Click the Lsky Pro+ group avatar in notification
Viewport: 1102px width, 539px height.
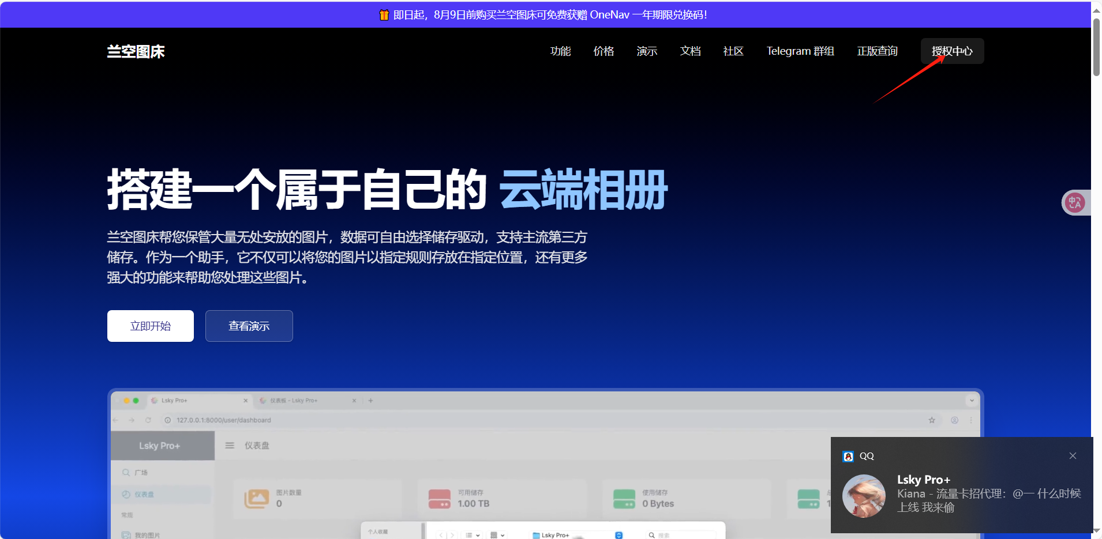864,496
